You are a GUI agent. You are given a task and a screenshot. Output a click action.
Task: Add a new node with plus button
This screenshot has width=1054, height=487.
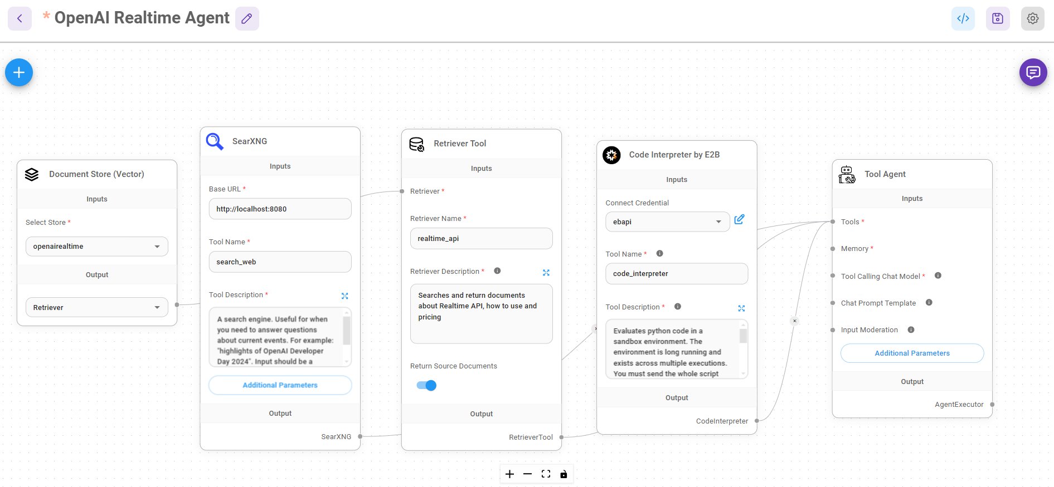pyautogui.click(x=19, y=72)
